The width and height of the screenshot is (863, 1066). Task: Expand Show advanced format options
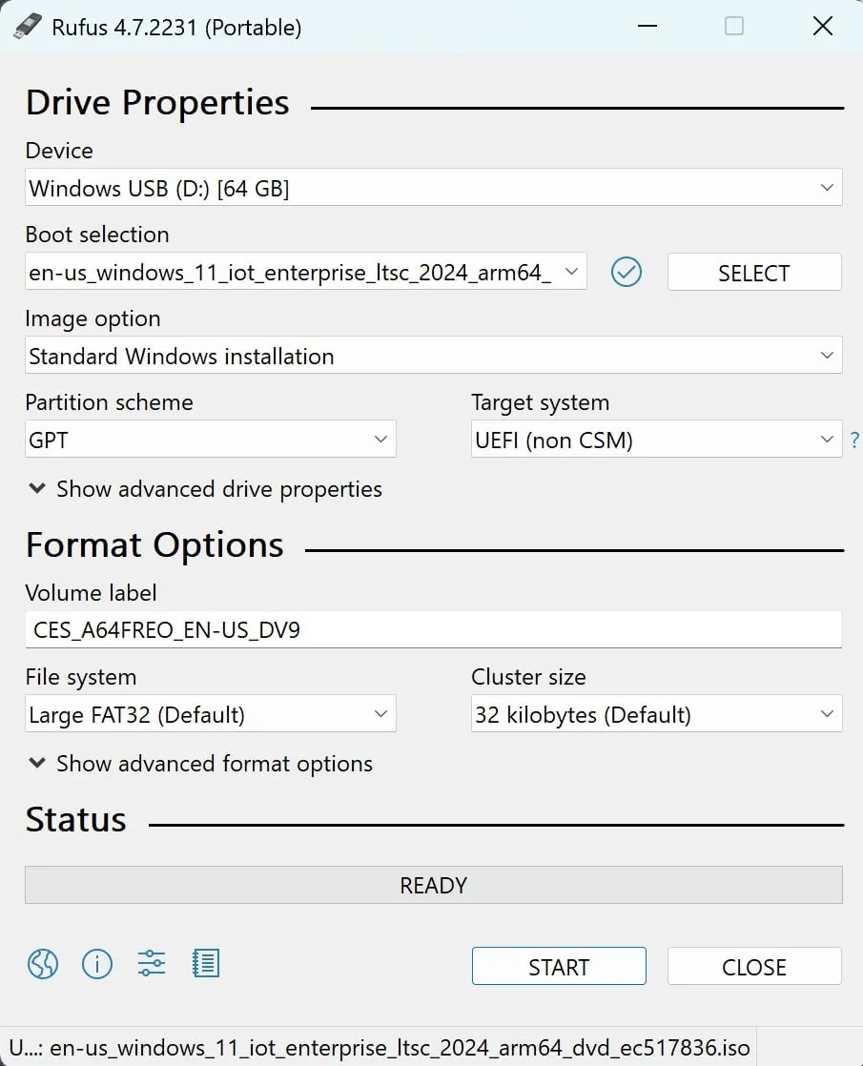click(200, 764)
